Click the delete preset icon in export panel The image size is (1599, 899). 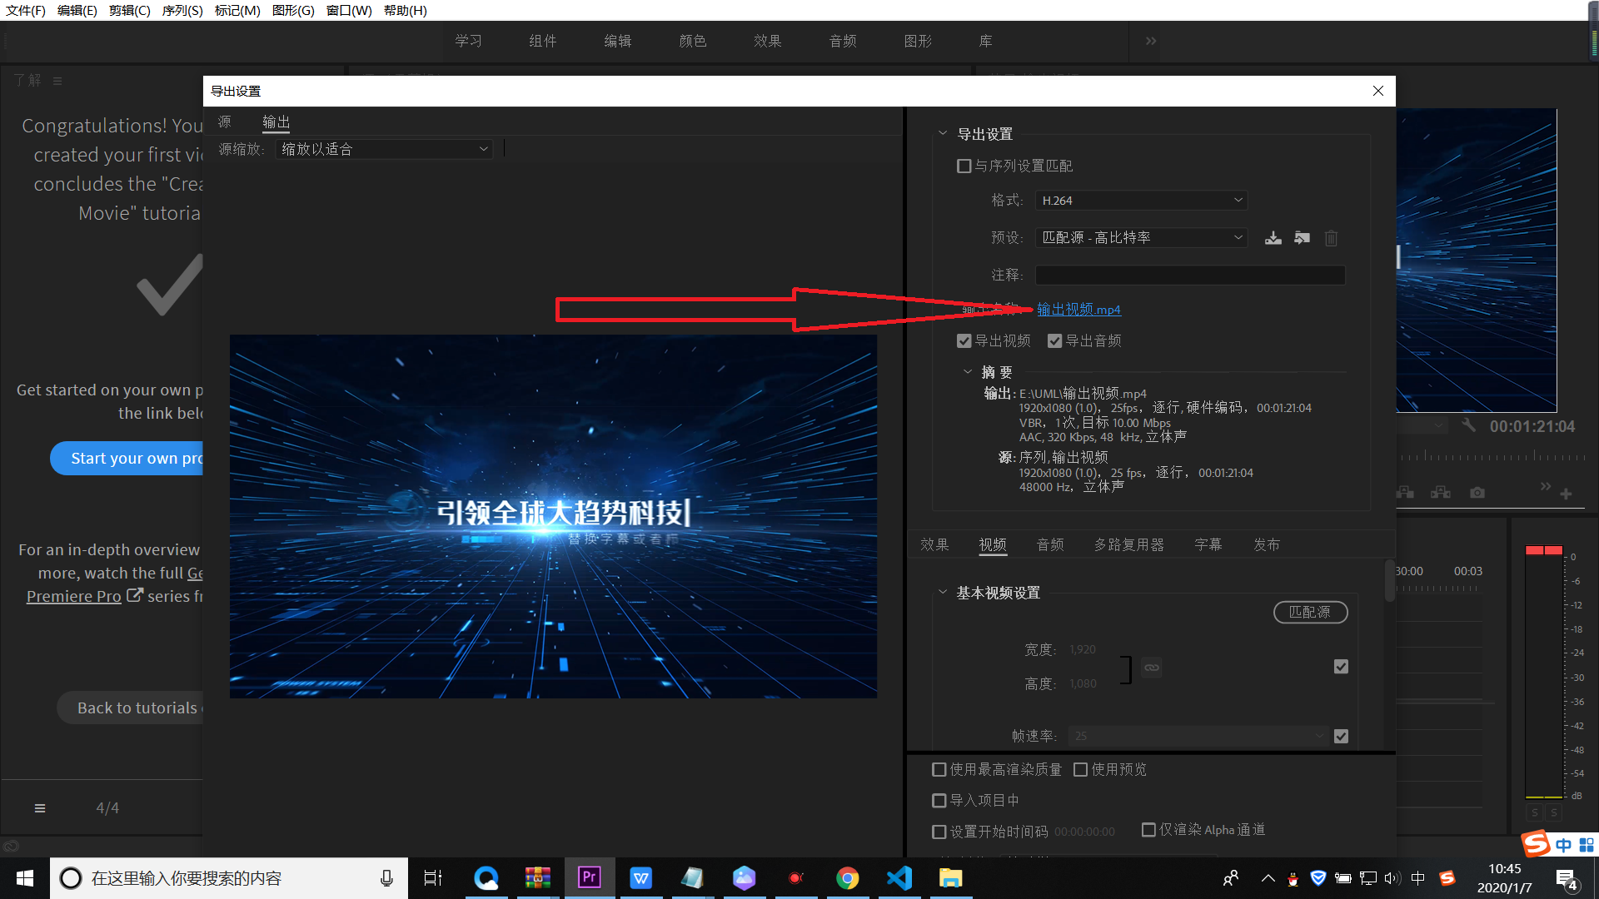coord(1331,238)
